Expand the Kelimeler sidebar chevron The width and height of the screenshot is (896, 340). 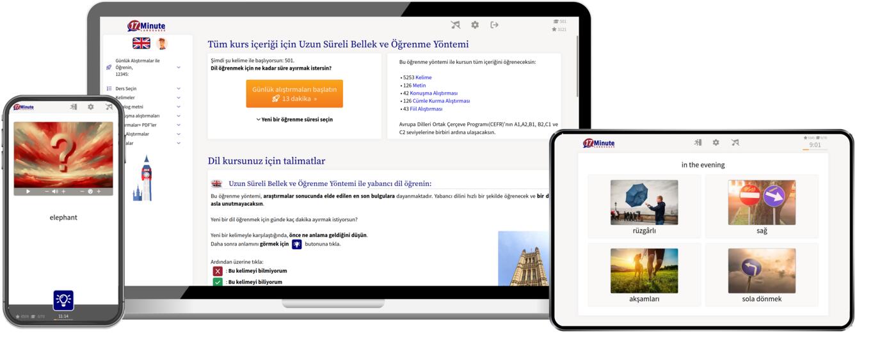coord(179,98)
